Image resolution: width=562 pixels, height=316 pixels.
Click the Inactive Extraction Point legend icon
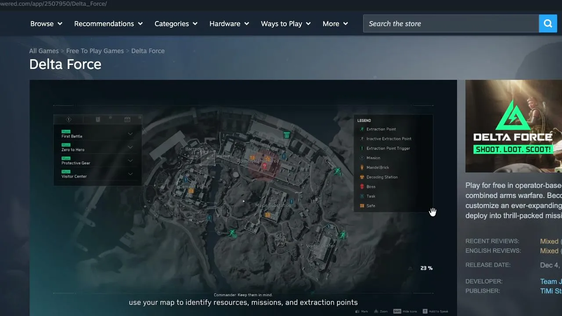(362, 139)
